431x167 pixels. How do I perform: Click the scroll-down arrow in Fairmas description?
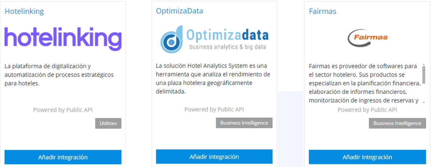(x=424, y=102)
